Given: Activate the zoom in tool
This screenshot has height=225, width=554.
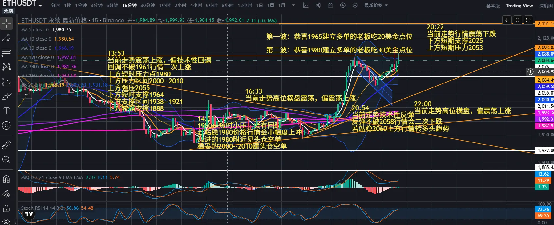Looking at the screenshot, I should (x=6, y=159).
